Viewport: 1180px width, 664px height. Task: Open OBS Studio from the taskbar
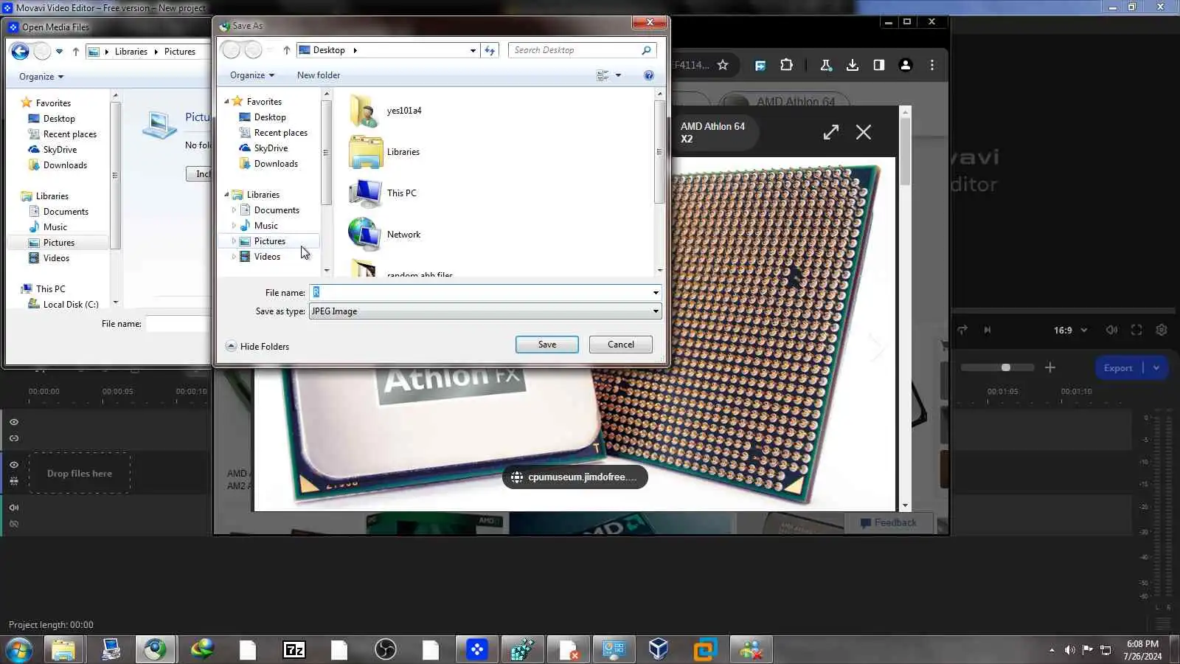[385, 650]
